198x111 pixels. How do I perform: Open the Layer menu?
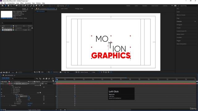pos(17,3)
